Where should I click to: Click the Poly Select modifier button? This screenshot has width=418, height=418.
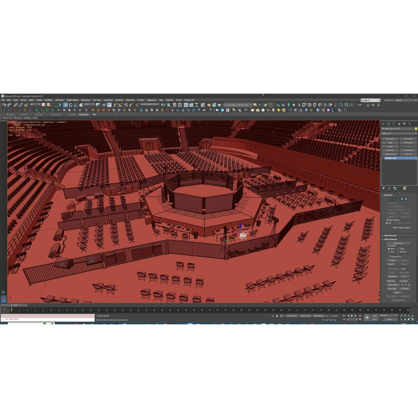click(x=390, y=139)
